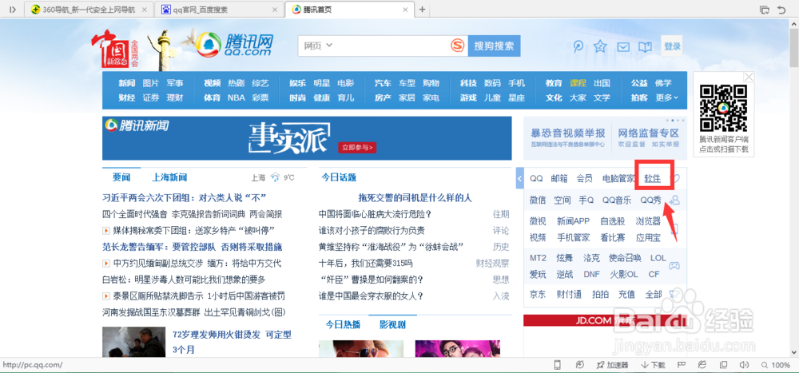Screen dimensions: 799x373
Task: Open the 网页 search type dropdown
Action: (318, 46)
